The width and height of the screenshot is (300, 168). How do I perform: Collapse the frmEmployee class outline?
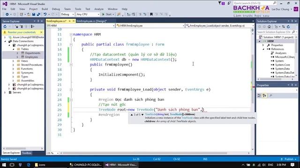(71, 45)
